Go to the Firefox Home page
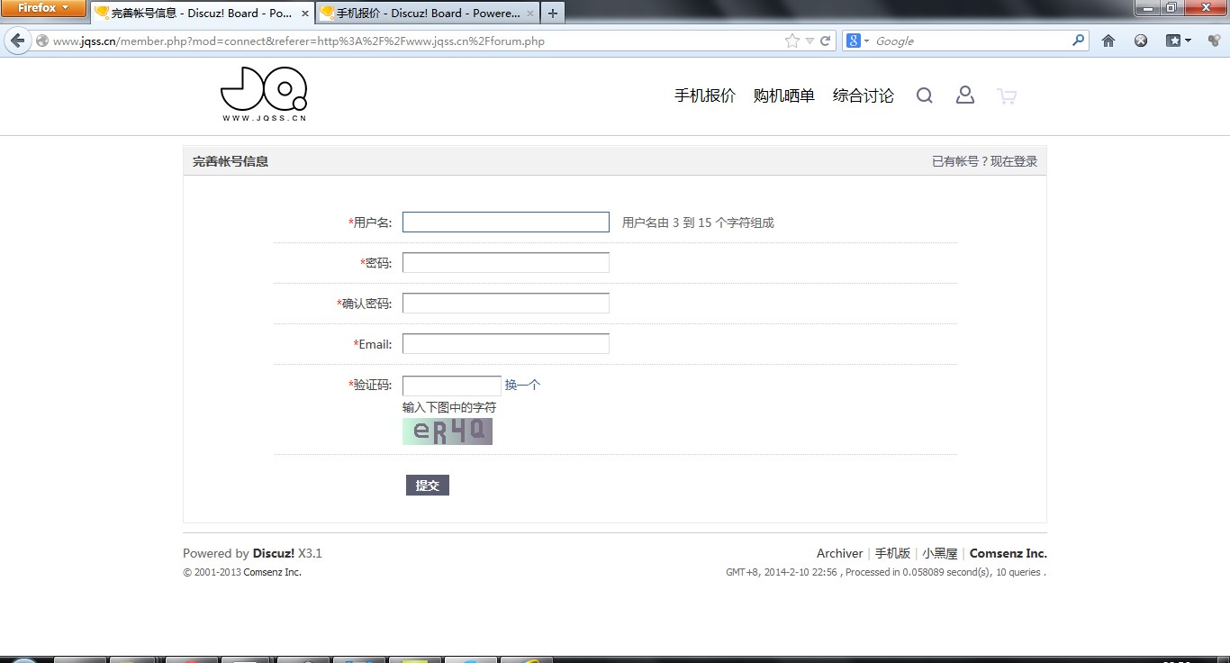 (x=1108, y=41)
